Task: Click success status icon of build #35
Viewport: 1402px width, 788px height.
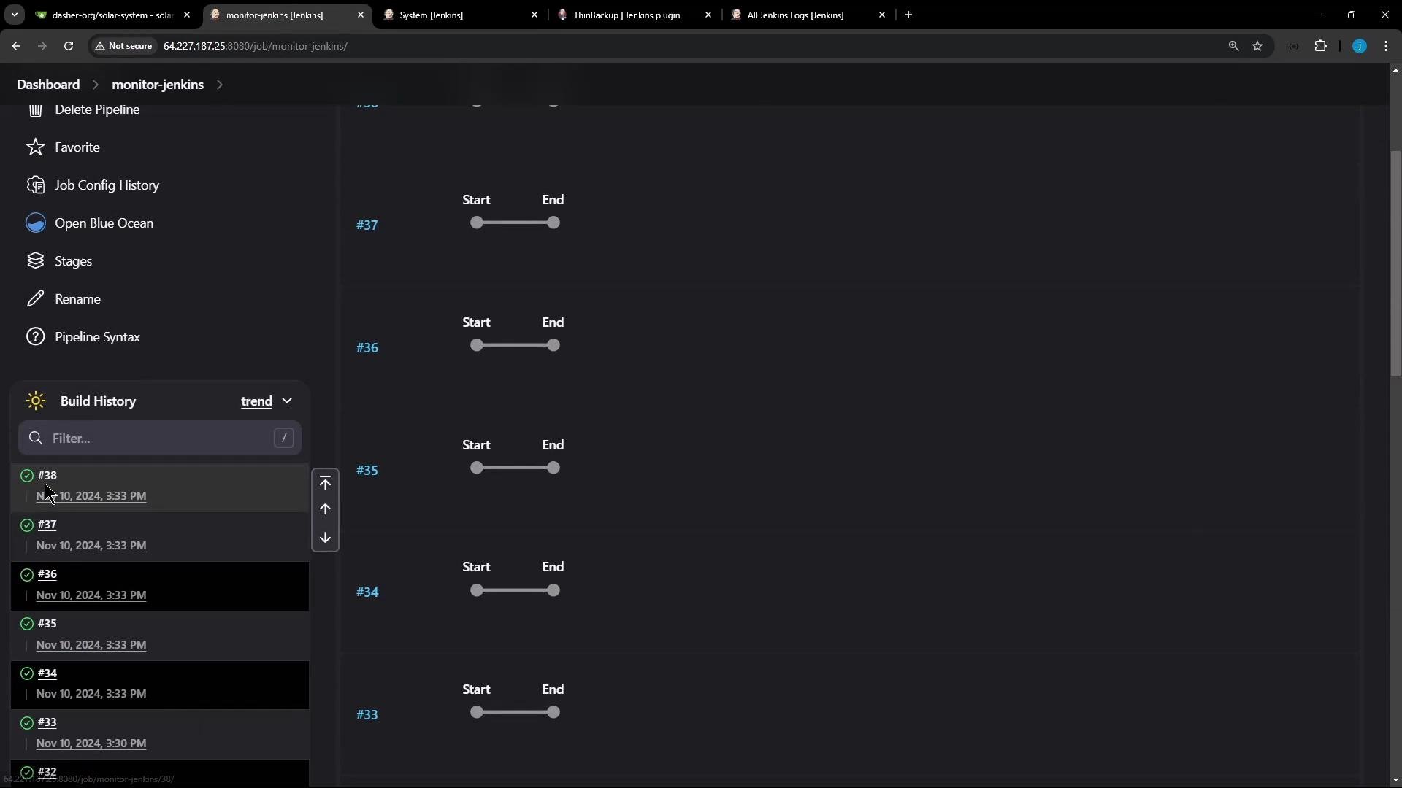Action: tap(27, 624)
